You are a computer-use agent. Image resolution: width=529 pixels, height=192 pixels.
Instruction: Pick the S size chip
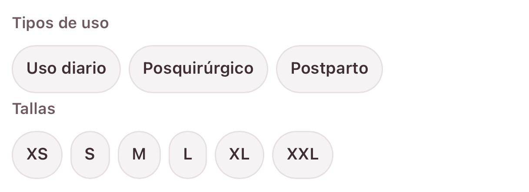coord(90,154)
